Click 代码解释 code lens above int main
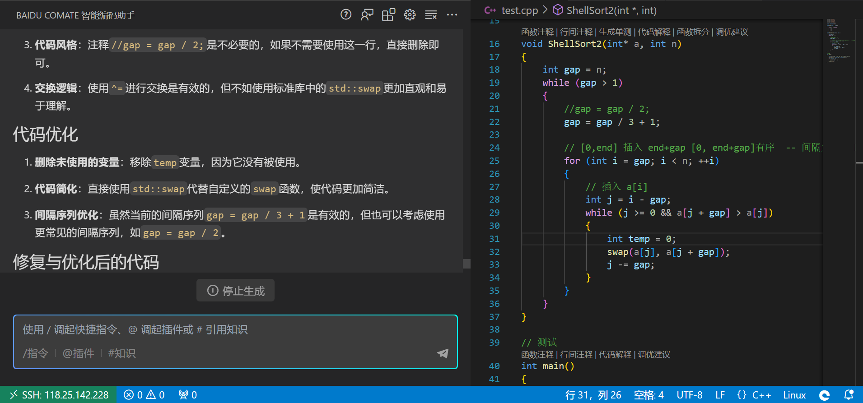Image resolution: width=863 pixels, height=403 pixels. coord(615,355)
